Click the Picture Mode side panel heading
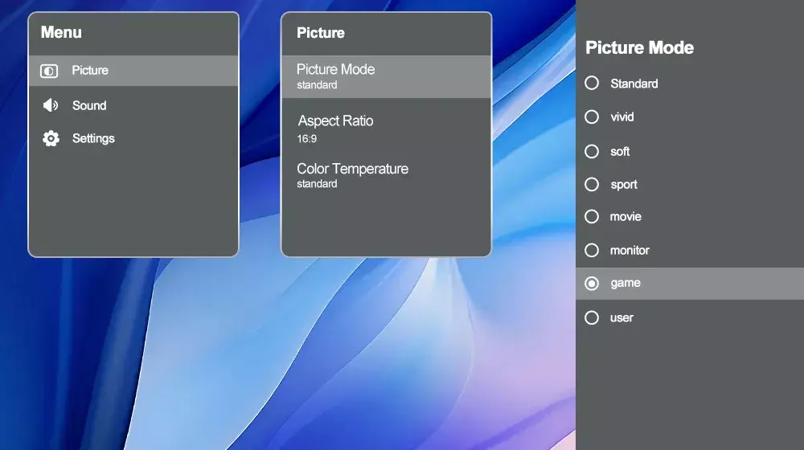This screenshot has width=804, height=450. (x=639, y=47)
